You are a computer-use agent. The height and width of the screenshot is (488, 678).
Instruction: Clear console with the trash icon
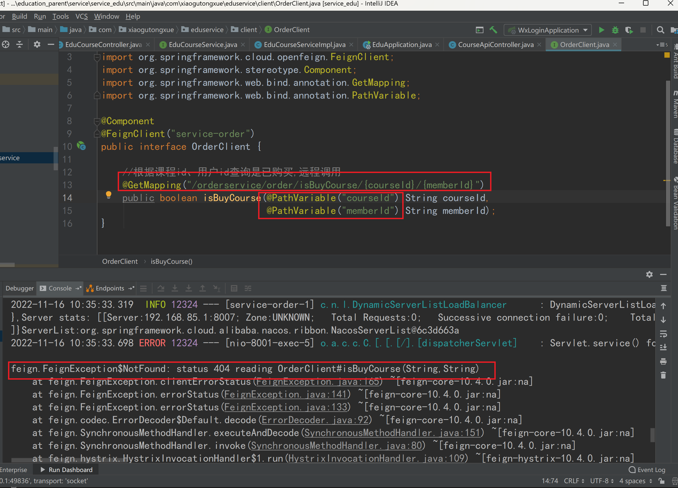(x=663, y=375)
